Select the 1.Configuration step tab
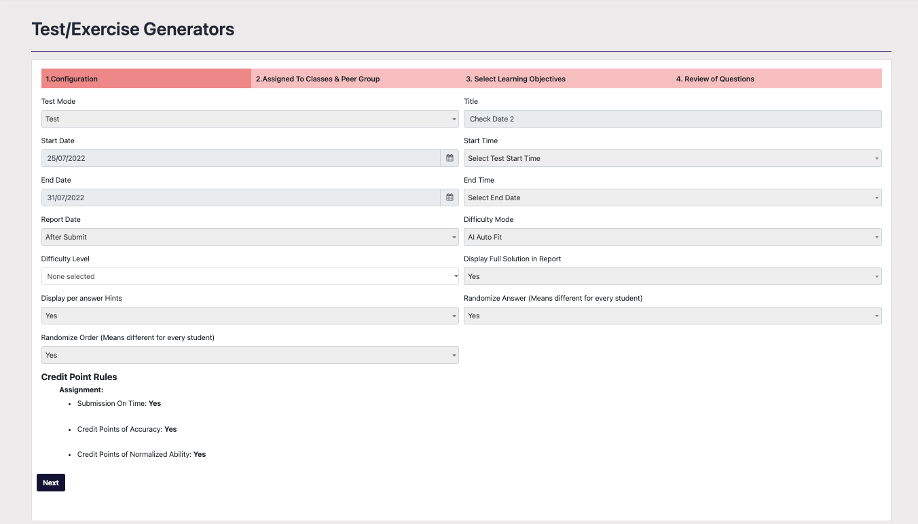The image size is (918, 524). (146, 79)
